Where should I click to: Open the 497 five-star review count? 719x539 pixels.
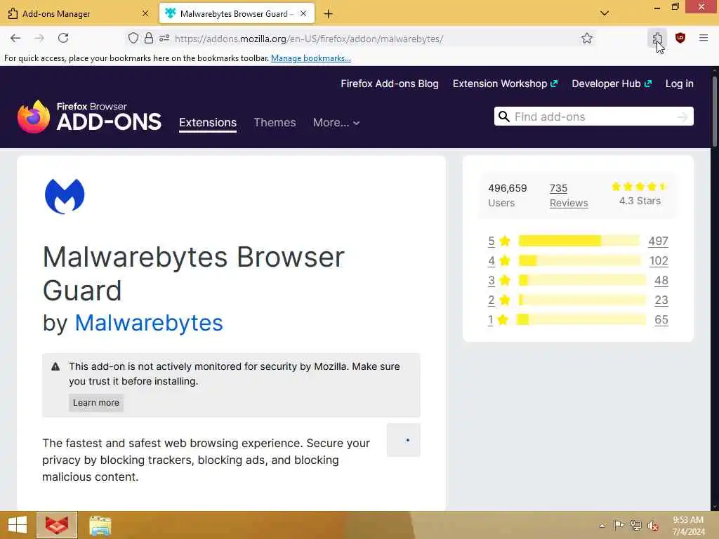[658, 241]
